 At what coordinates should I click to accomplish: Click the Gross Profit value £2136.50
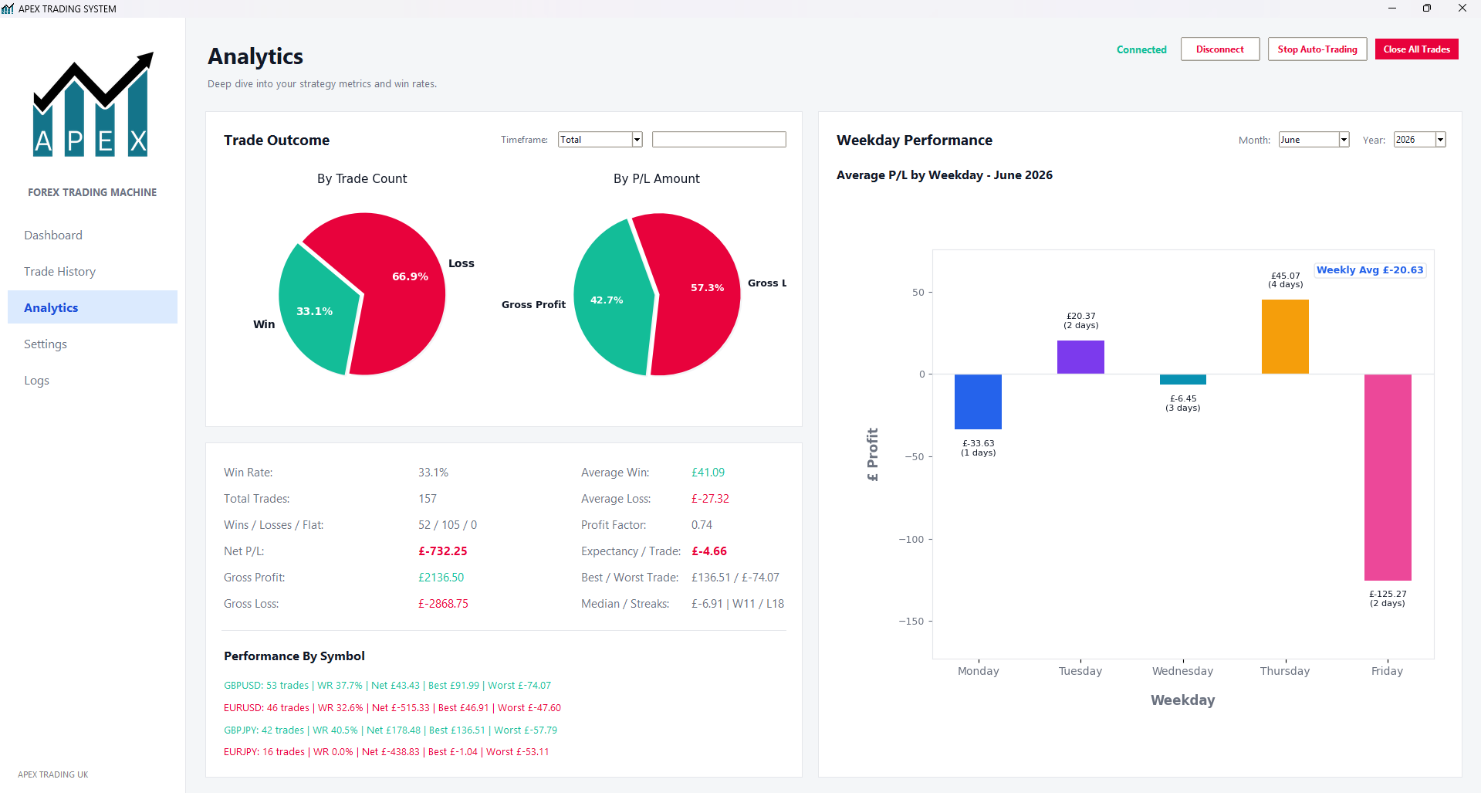[441, 577]
